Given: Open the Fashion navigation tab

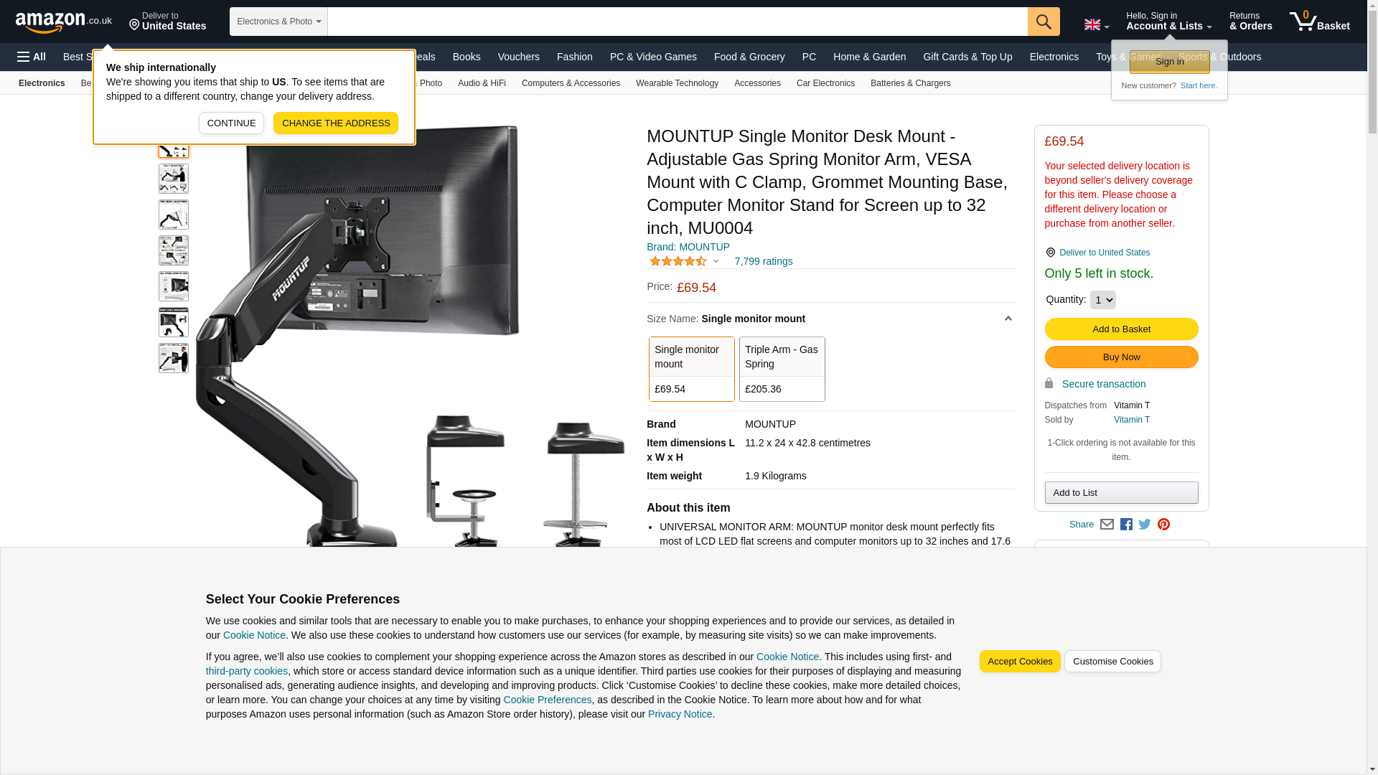Looking at the screenshot, I should pos(574,57).
